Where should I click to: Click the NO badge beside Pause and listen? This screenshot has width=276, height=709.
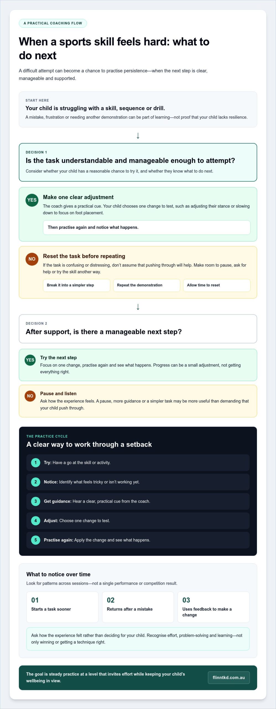(30, 396)
